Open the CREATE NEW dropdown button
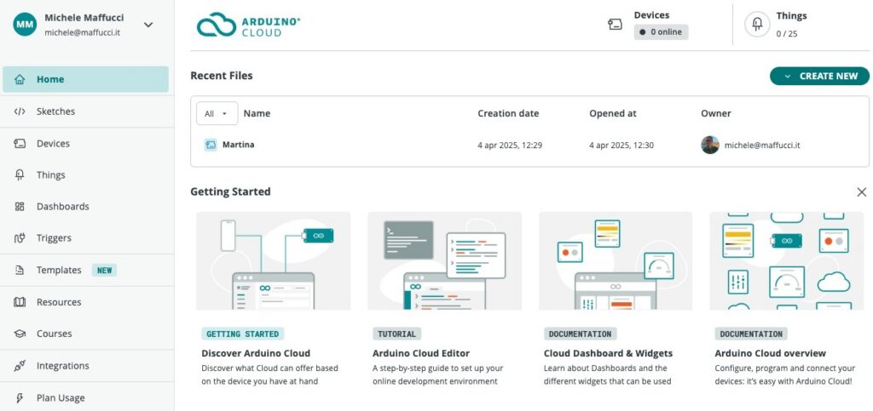Image resolution: width=873 pixels, height=411 pixels. tap(819, 77)
